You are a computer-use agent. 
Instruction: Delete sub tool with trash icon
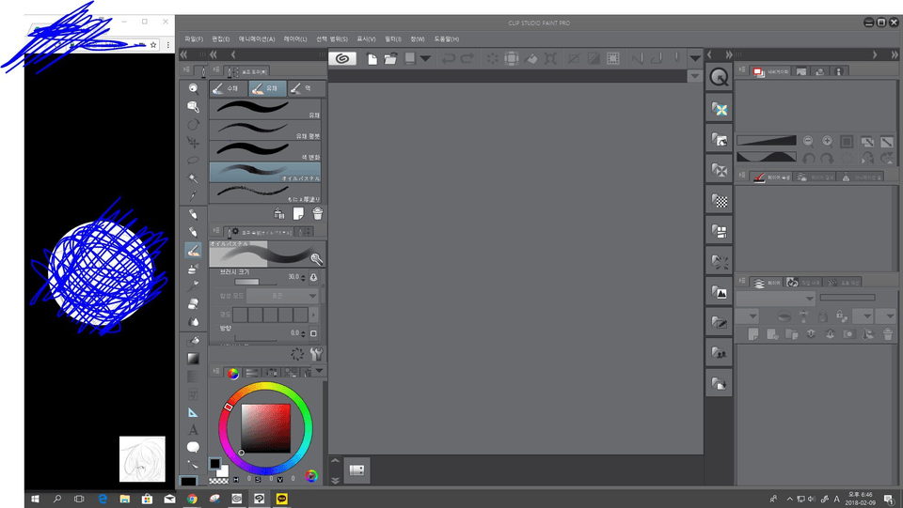[x=317, y=214]
